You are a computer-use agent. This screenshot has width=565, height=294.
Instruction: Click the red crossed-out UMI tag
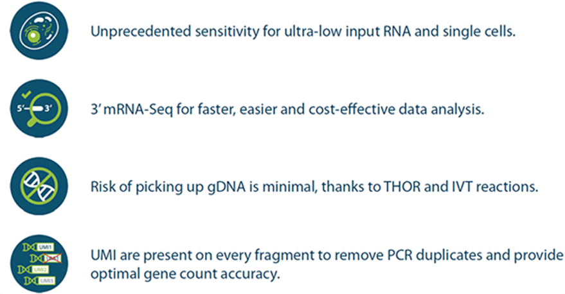click(52, 258)
